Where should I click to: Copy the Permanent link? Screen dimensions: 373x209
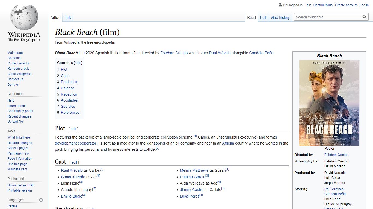click(18, 153)
